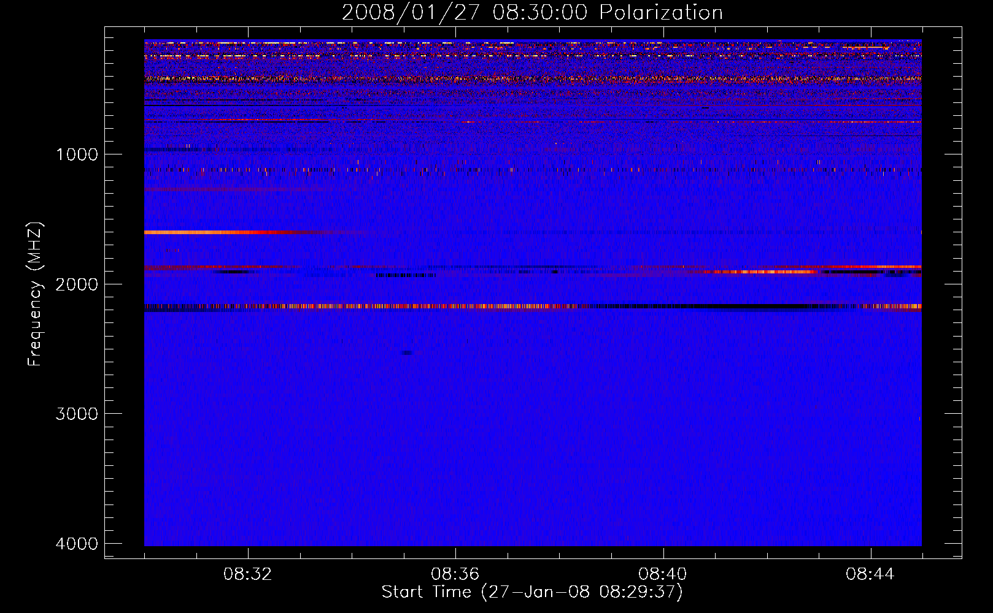Click the 08:44 time tick label
This screenshot has height=613, width=993.
point(870,574)
